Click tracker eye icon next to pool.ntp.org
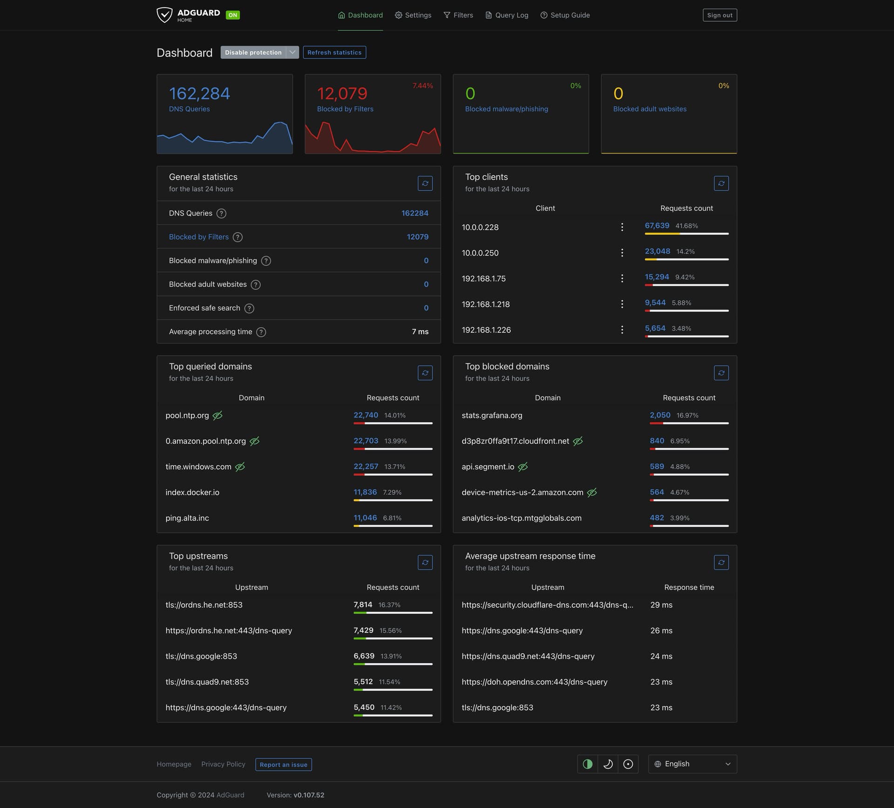The width and height of the screenshot is (894, 808). (217, 415)
